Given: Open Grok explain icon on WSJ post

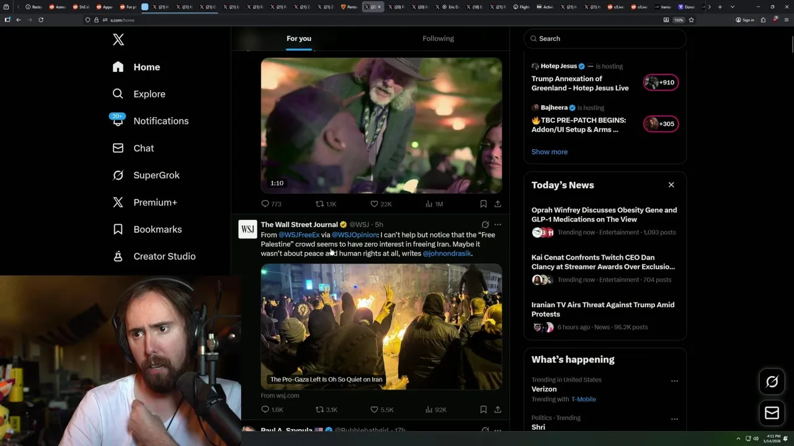Looking at the screenshot, I should (x=485, y=225).
